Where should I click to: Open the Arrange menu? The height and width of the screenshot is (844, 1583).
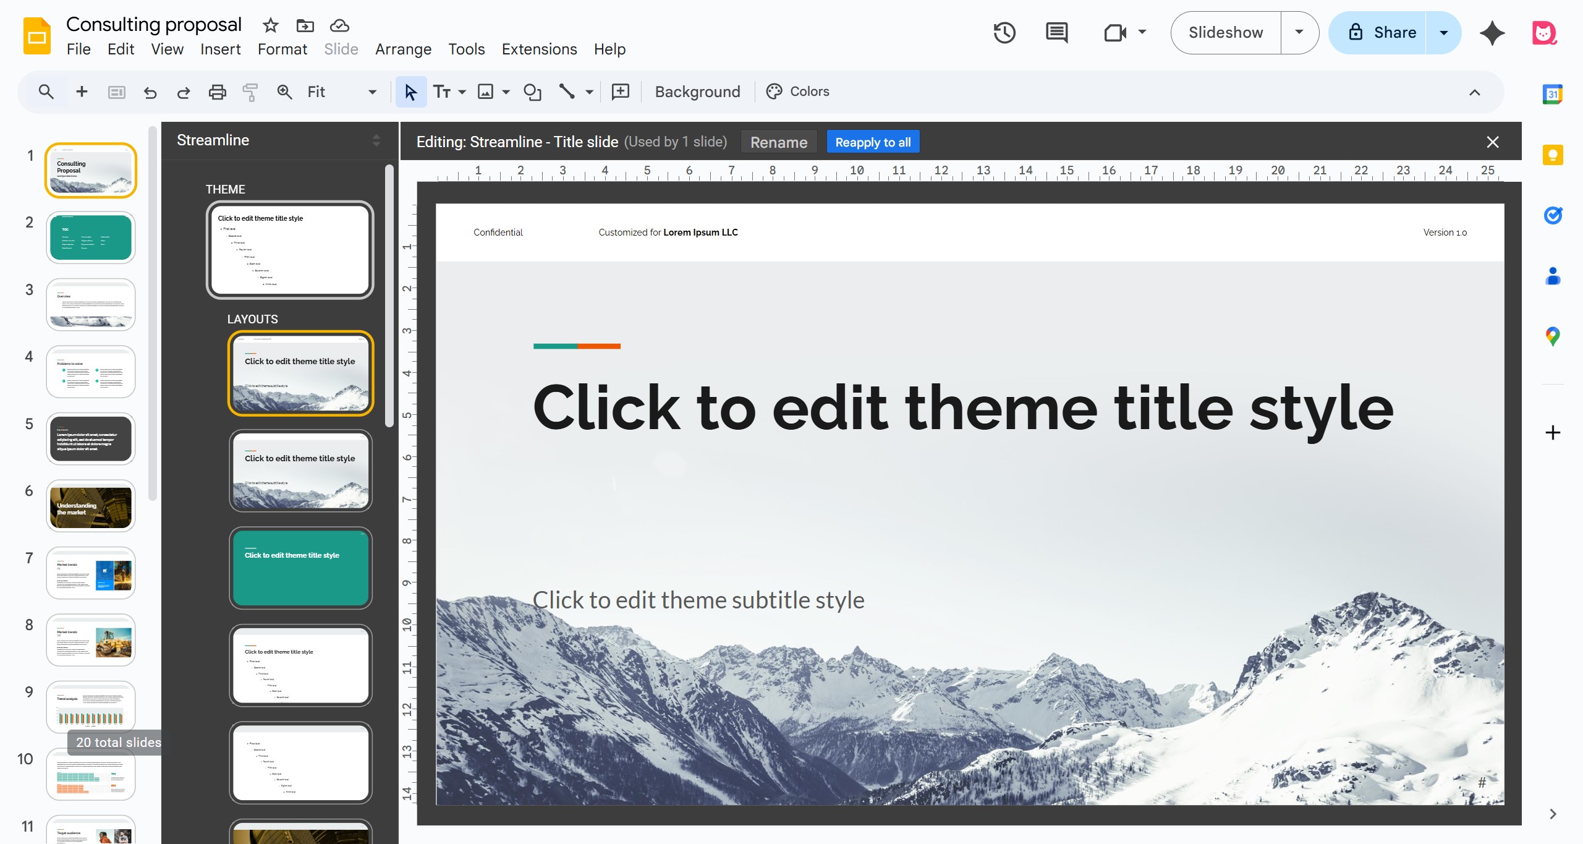(403, 49)
